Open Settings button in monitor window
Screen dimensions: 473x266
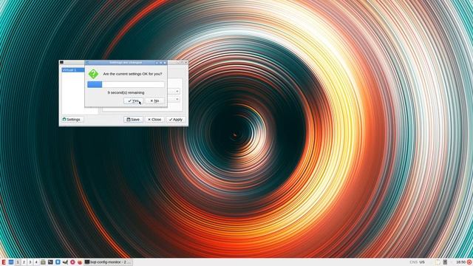coord(72,120)
